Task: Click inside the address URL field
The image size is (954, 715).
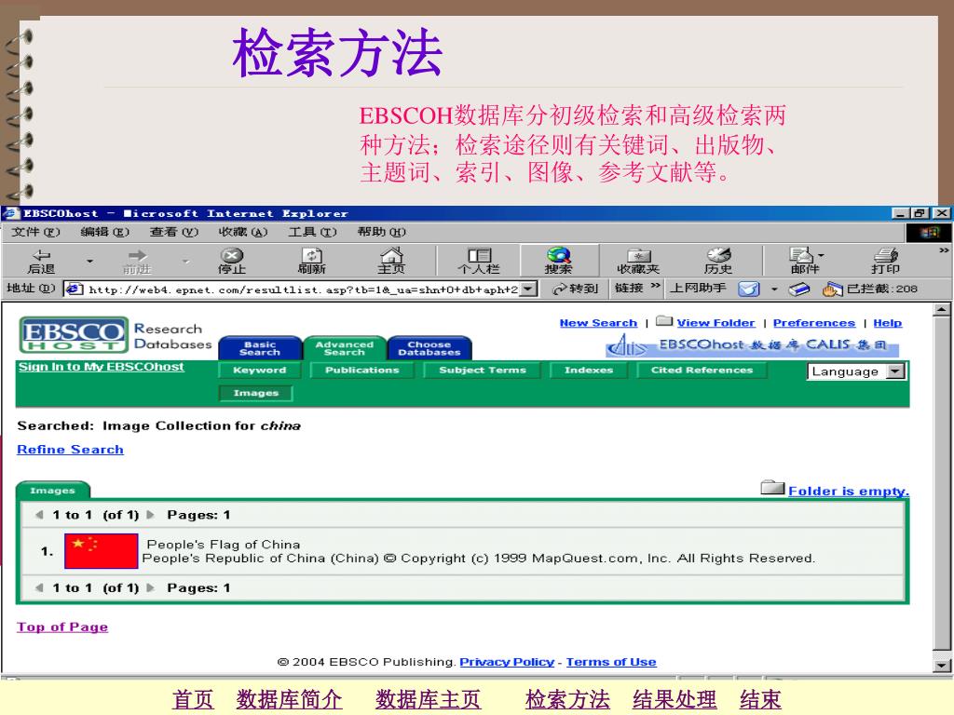Action: (x=303, y=290)
